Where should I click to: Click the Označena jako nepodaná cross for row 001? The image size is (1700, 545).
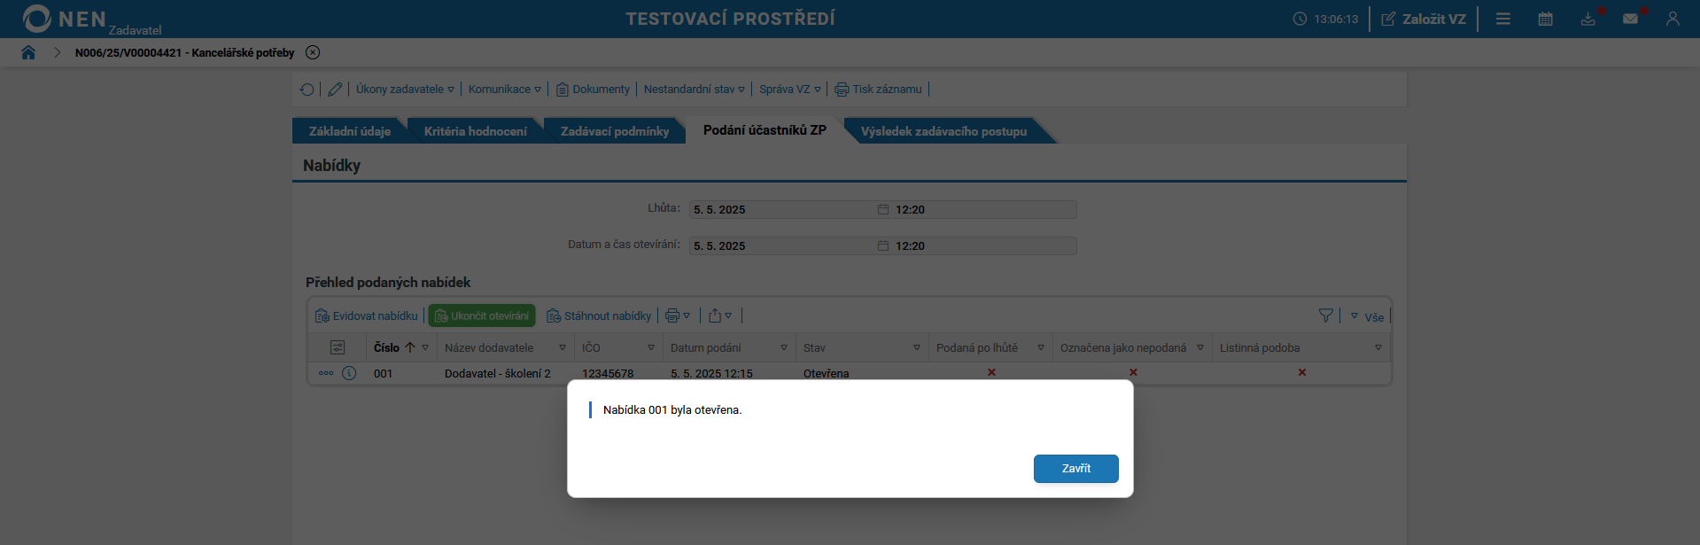(1133, 372)
